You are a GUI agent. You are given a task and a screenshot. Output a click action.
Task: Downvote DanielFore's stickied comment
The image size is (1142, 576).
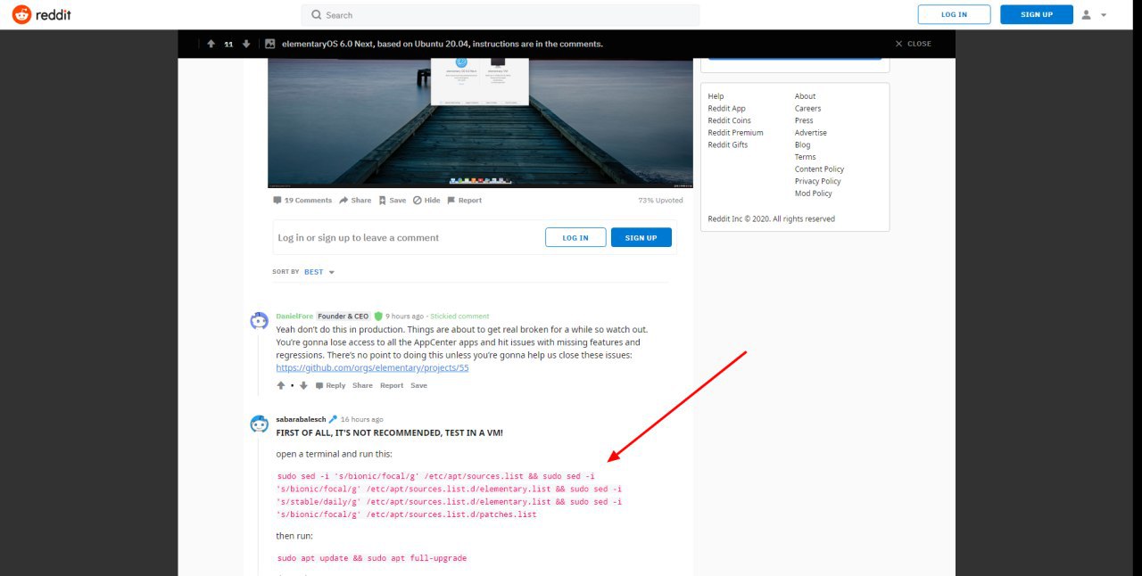pyautogui.click(x=303, y=386)
